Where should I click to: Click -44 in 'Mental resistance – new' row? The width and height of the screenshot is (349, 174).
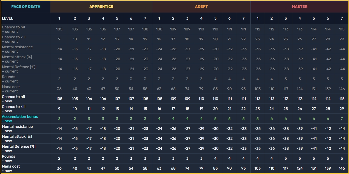pos(342,129)
